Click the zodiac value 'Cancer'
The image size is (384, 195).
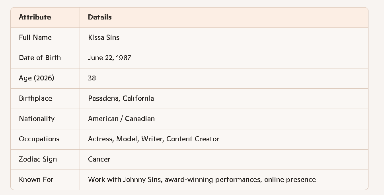(99, 159)
